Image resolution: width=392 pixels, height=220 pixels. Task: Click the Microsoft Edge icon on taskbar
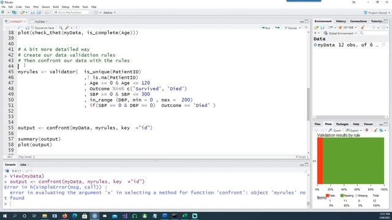(x=75, y=216)
